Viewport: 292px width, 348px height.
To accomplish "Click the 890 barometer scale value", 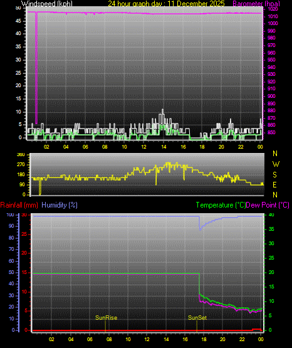I will pos(271,103).
